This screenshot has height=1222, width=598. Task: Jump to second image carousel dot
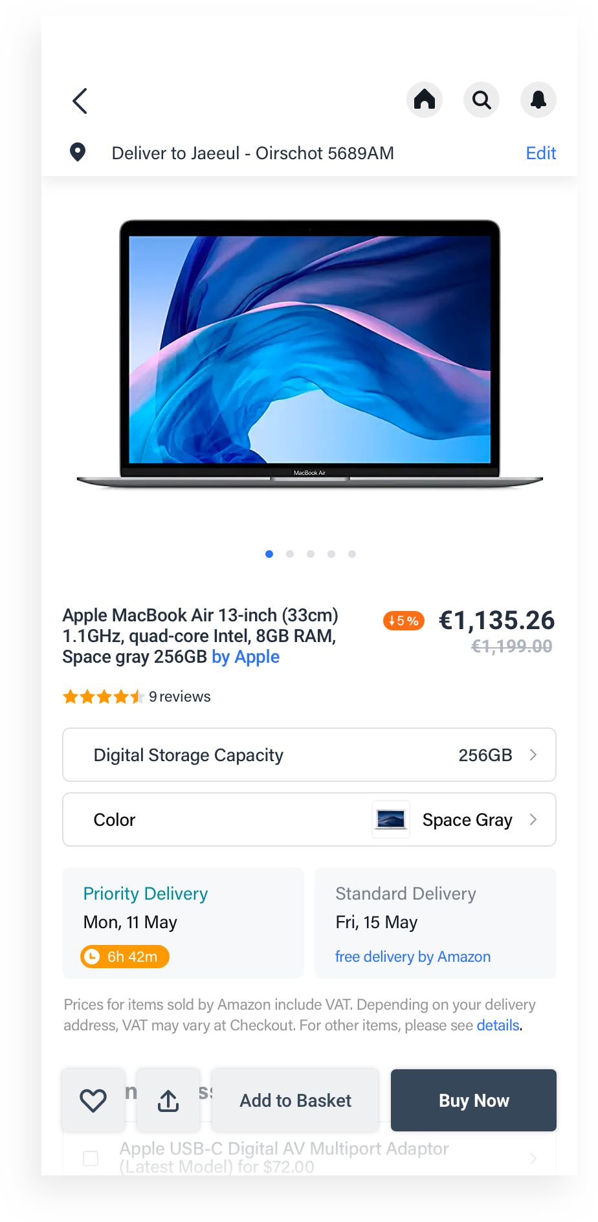click(x=290, y=554)
